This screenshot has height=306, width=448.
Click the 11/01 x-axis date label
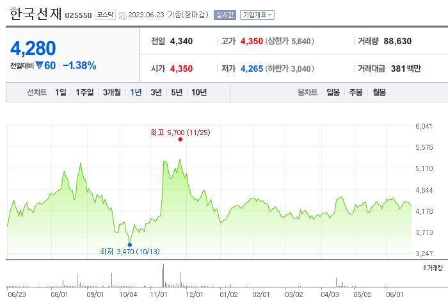(159, 294)
